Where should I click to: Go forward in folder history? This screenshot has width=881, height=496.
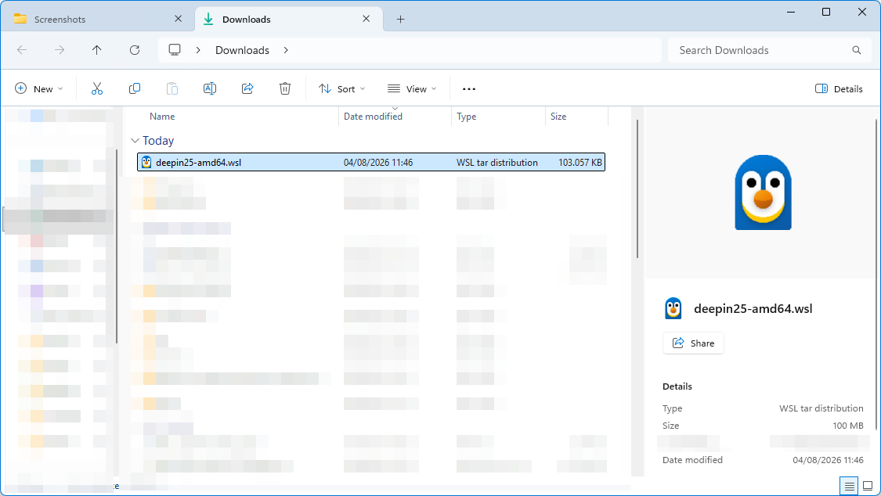point(59,50)
